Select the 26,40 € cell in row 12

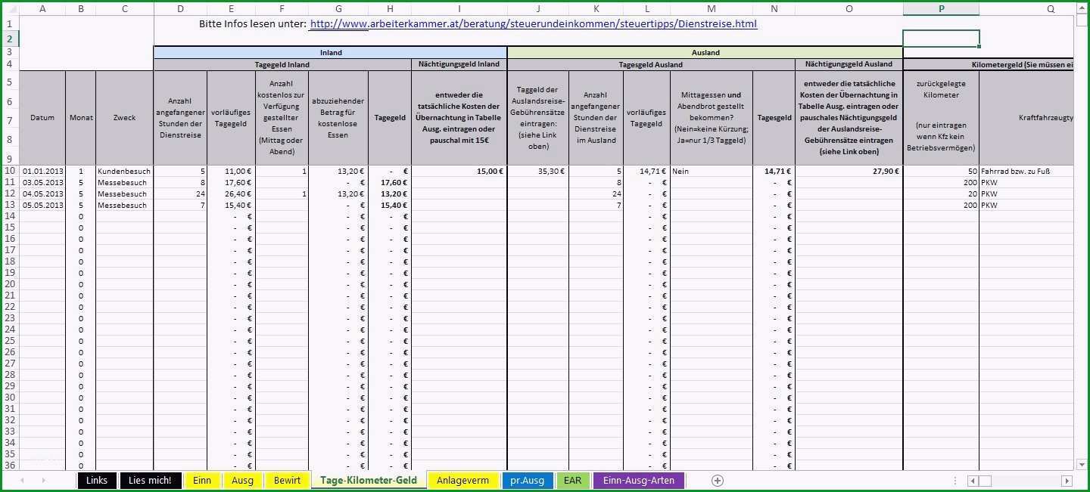(x=231, y=194)
